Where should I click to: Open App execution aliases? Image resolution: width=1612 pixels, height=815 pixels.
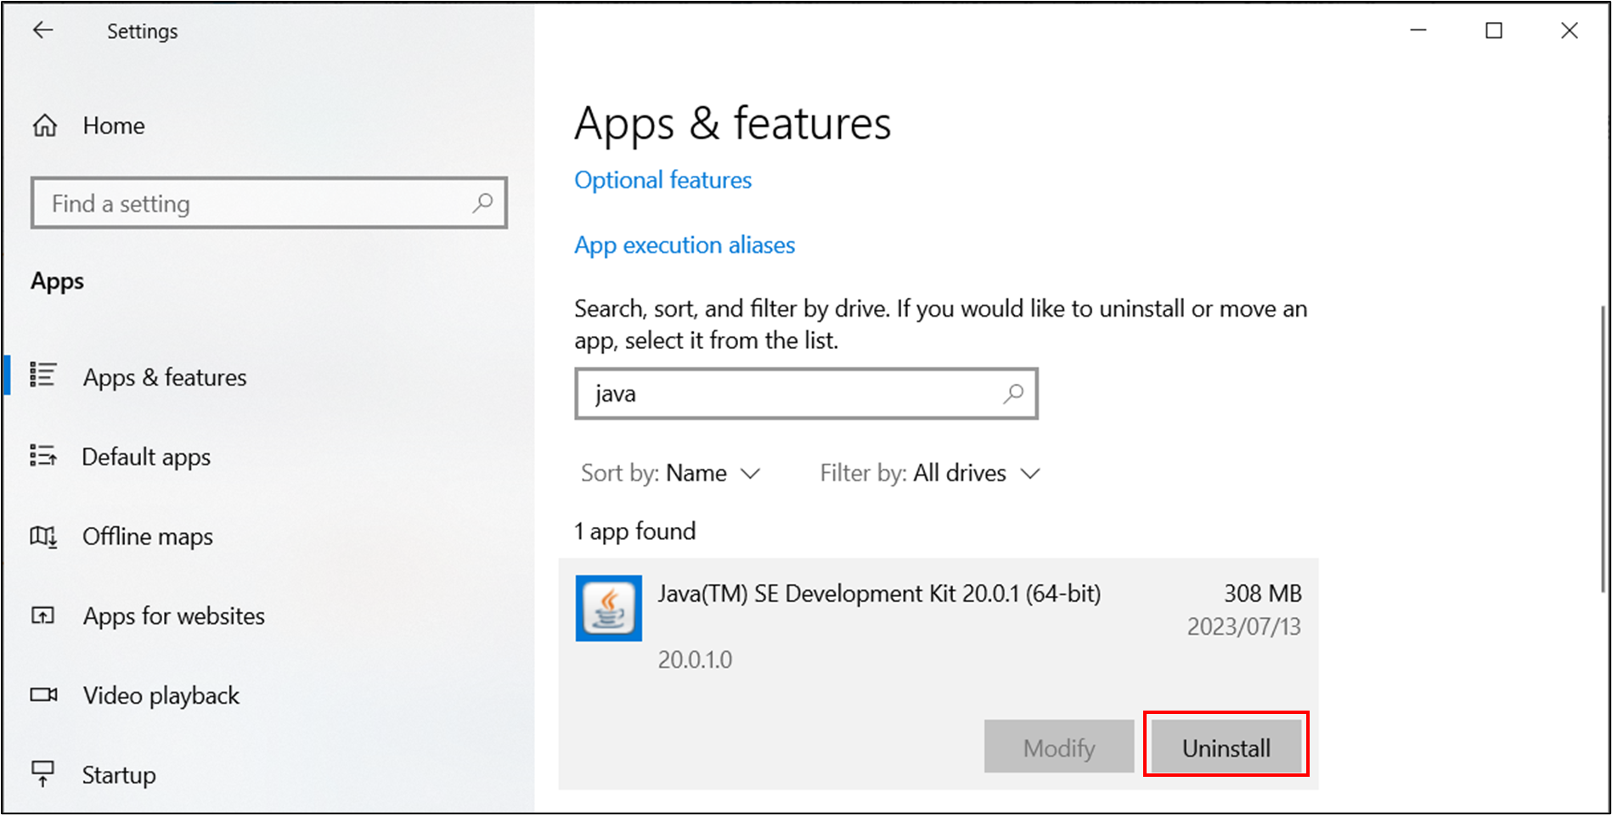685,244
